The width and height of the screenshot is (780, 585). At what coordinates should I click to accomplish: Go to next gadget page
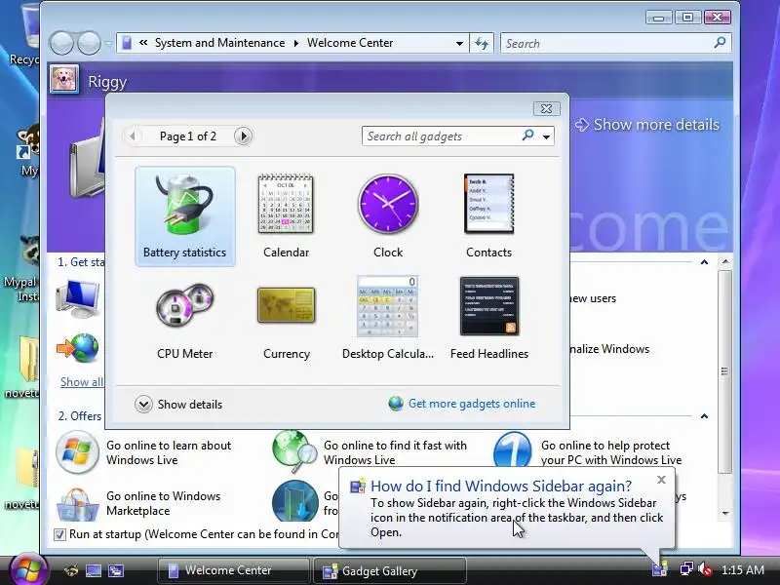click(243, 136)
